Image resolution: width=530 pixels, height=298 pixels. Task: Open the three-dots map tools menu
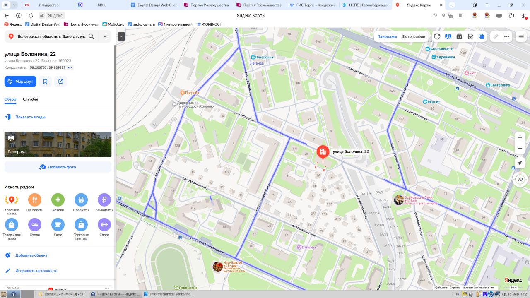click(507, 36)
